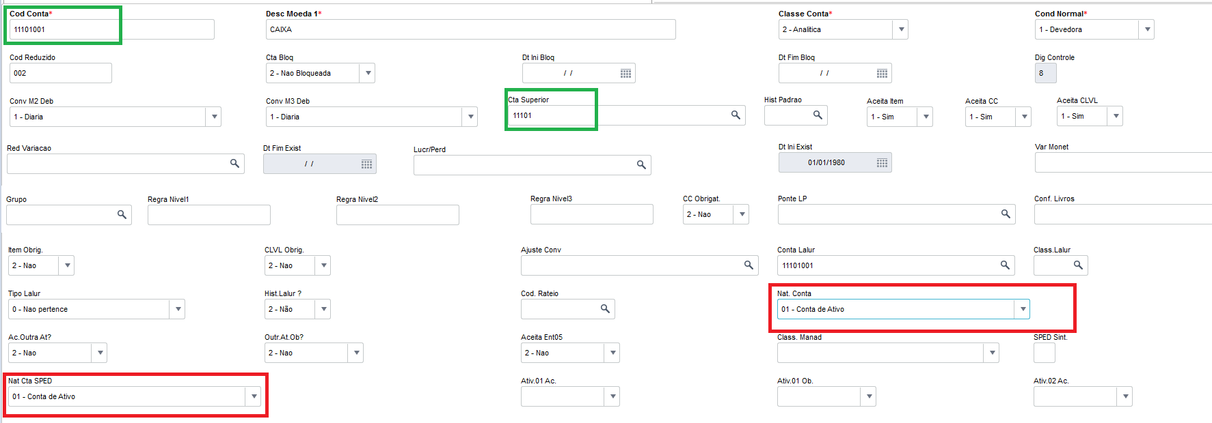Expand Classe Conta dropdown

[x=901, y=29]
